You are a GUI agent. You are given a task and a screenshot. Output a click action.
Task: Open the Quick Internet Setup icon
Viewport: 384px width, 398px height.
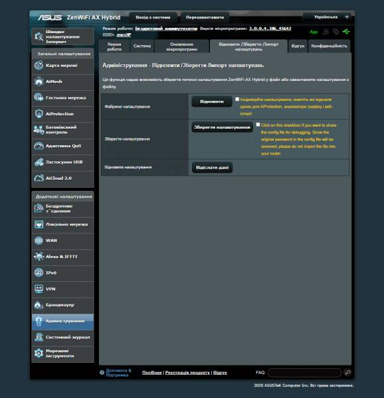pos(39,36)
